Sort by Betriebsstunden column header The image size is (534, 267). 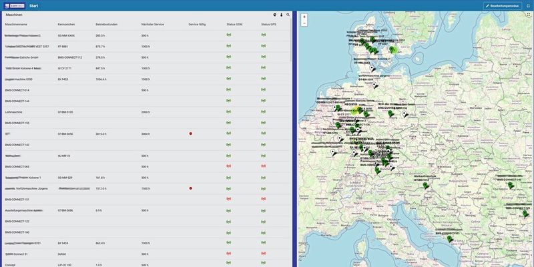point(107,25)
